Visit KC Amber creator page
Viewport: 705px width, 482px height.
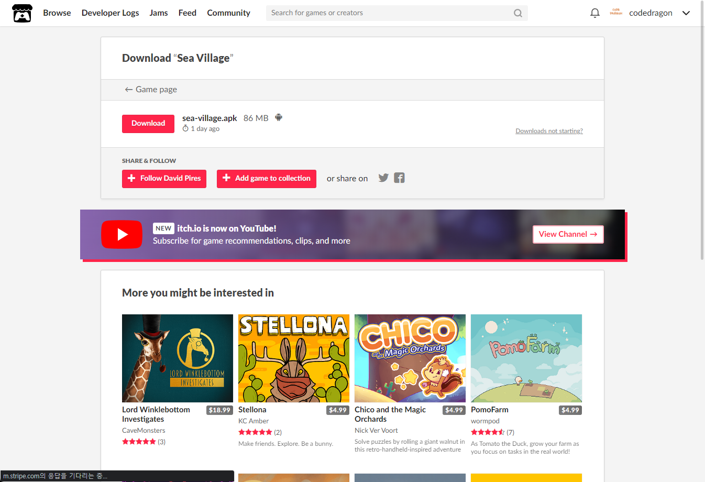pyautogui.click(x=254, y=421)
